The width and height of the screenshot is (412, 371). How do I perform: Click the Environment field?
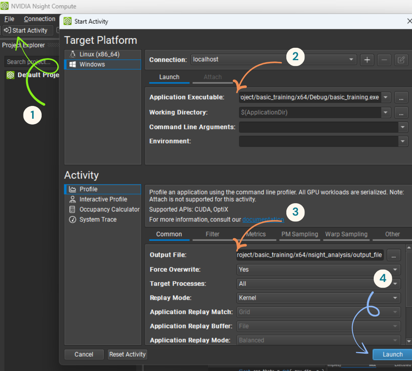(318, 141)
